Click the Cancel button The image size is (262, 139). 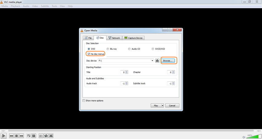[x=172, y=106]
